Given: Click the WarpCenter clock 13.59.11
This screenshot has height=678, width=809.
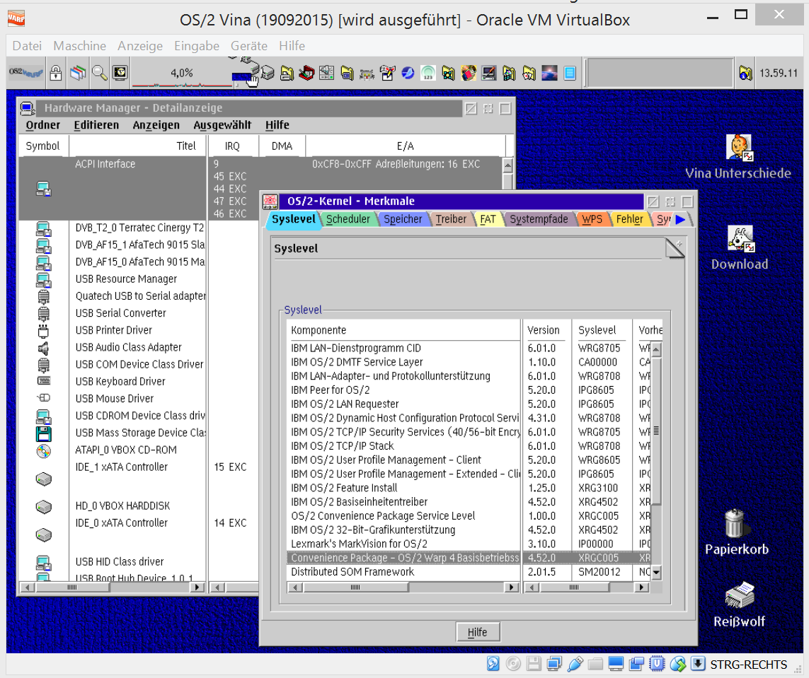Looking at the screenshot, I should coord(779,73).
